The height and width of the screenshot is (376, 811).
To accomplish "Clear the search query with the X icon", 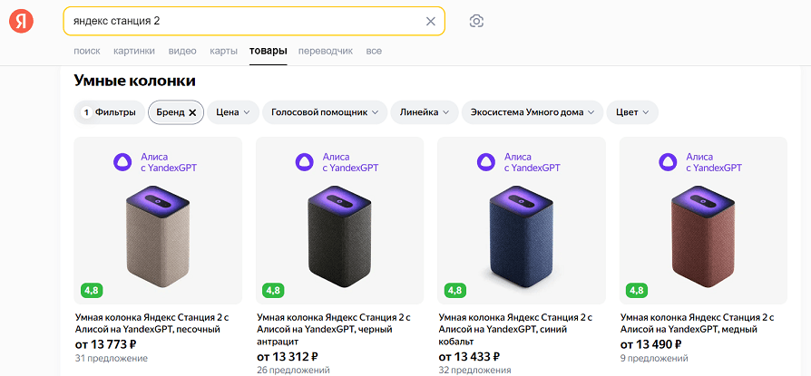I will click(431, 21).
